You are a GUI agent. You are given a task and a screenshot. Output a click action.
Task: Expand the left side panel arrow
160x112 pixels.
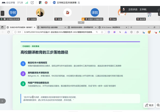pyautogui.click(x=2, y=101)
